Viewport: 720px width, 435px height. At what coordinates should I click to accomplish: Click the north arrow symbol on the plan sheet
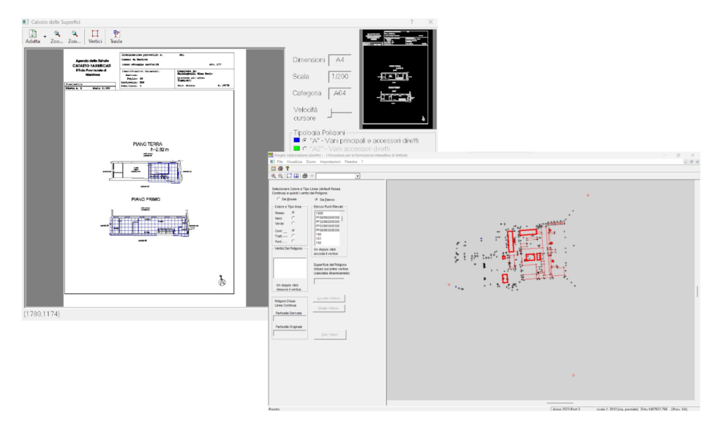(x=221, y=281)
